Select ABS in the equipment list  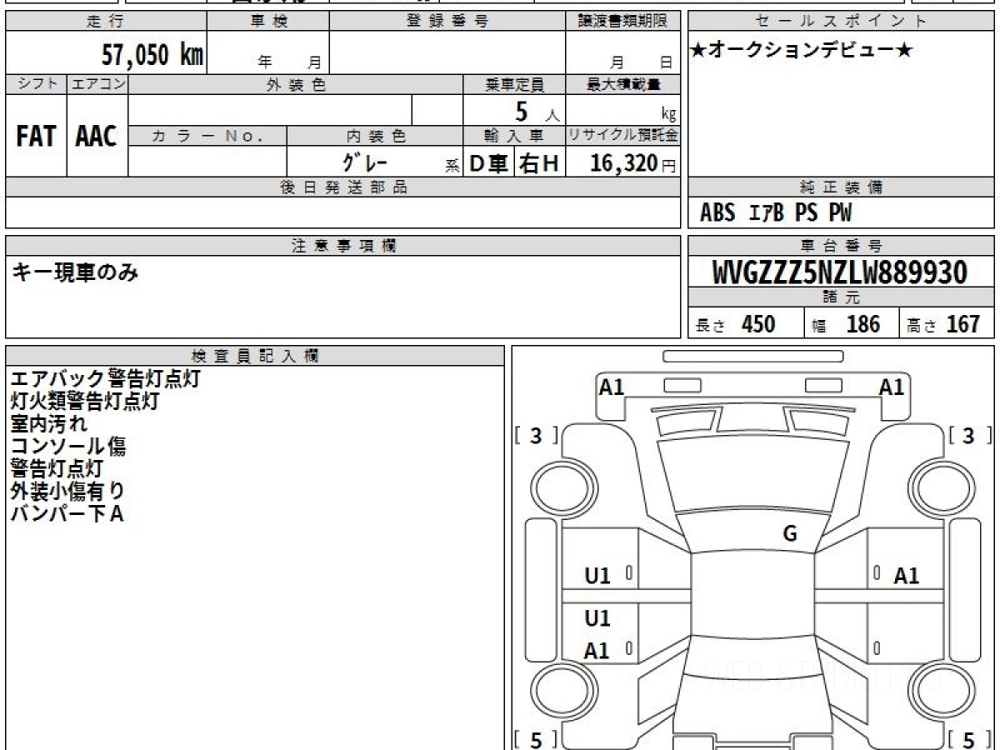coord(717,213)
